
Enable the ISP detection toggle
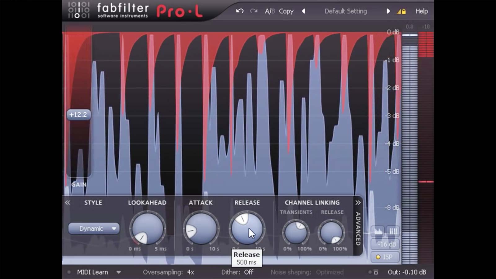pos(385,257)
